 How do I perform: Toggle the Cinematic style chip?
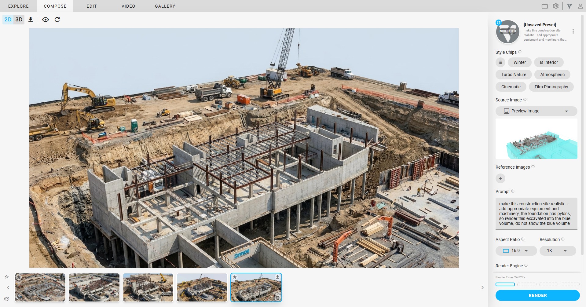pyautogui.click(x=511, y=87)
